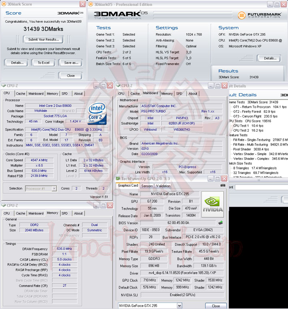This screenshot has height=309, width=288.
Task: Click the BIOS save chip icon in GPU-Z
Action: click(x=220, y=223)
